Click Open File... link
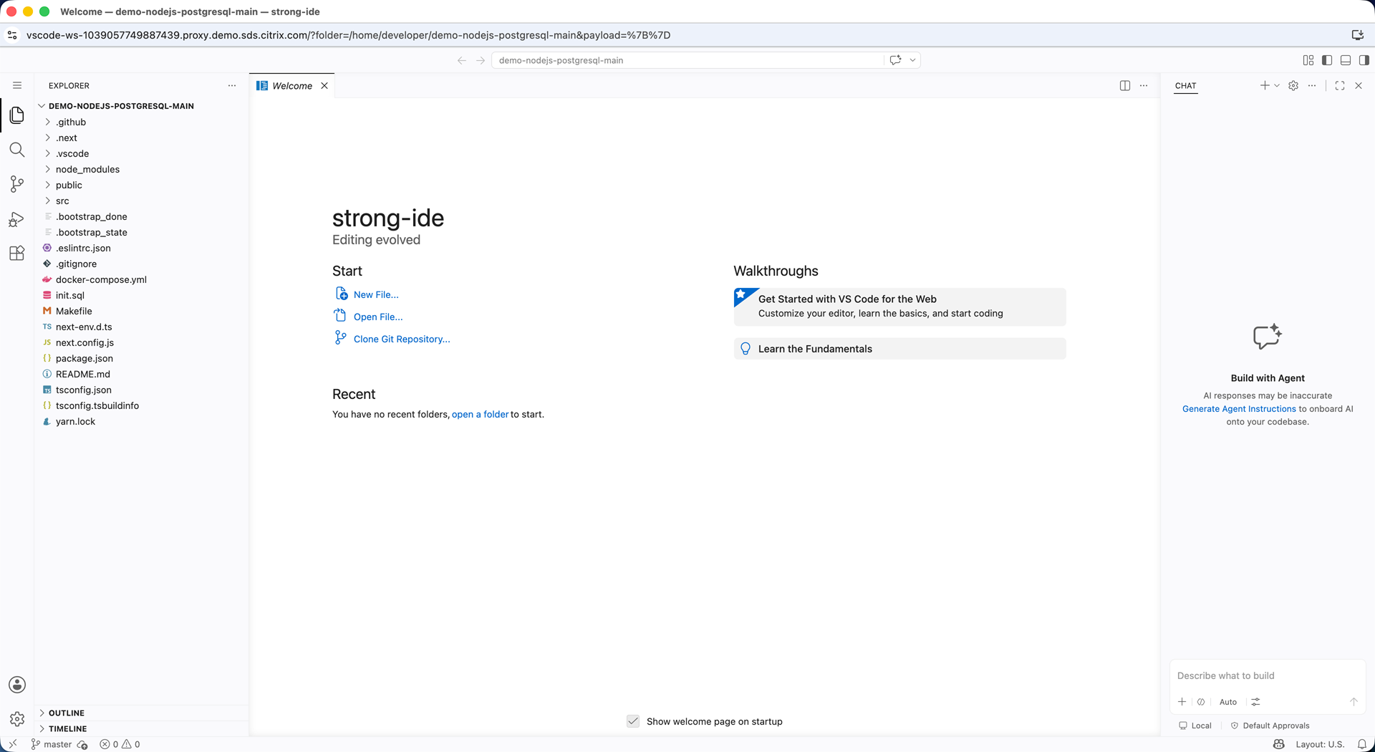 [x=378, y=317]
